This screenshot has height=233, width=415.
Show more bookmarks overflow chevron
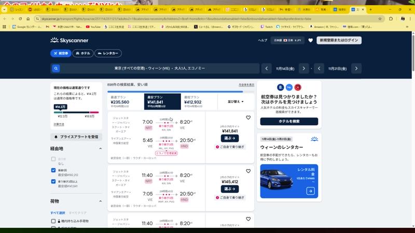coord(407,27)
